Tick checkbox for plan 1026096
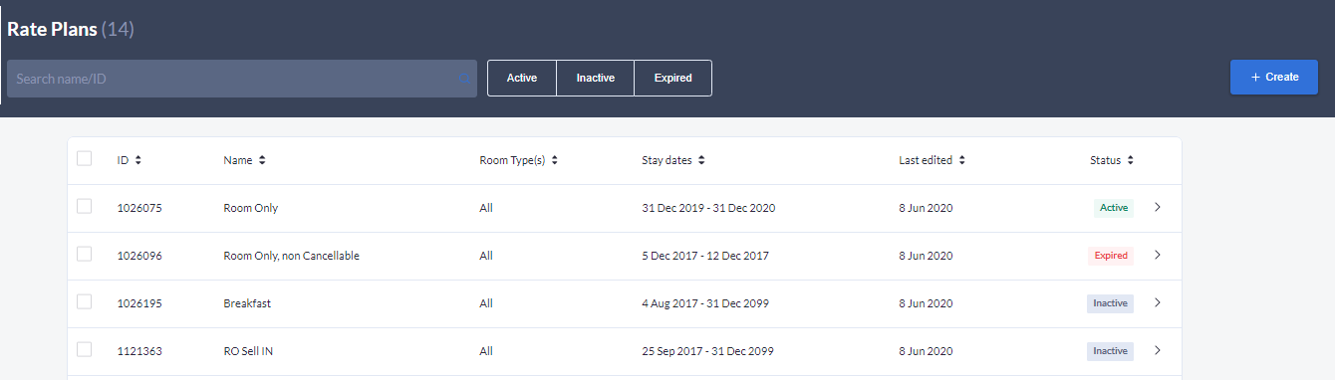The image size is (1335, 380). point(85,254)
